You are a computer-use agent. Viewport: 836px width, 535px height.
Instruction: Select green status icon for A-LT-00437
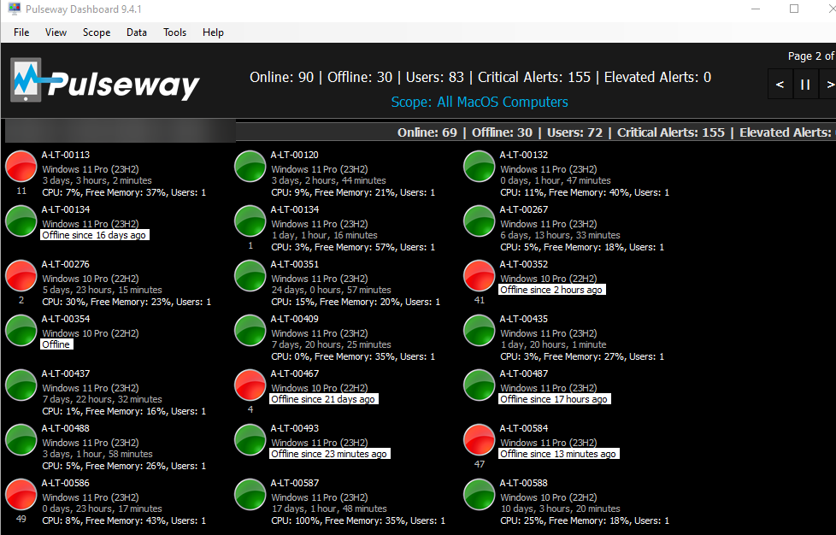point(21,385)
